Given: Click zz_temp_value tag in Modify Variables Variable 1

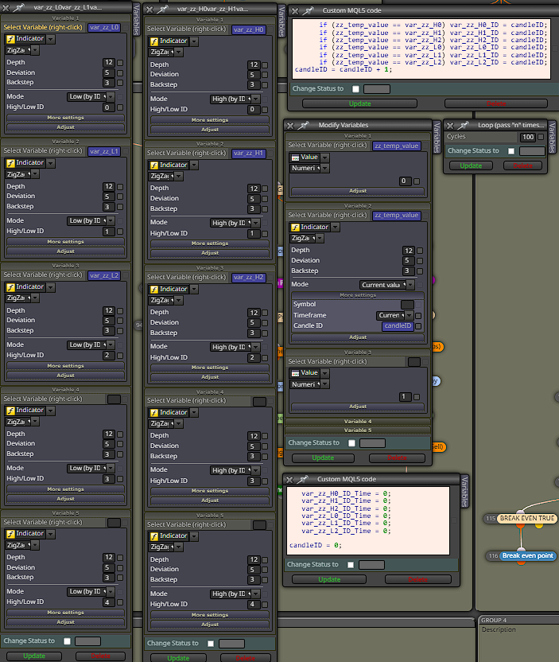Looking at the screenshot, I should [x=396, y=146].
